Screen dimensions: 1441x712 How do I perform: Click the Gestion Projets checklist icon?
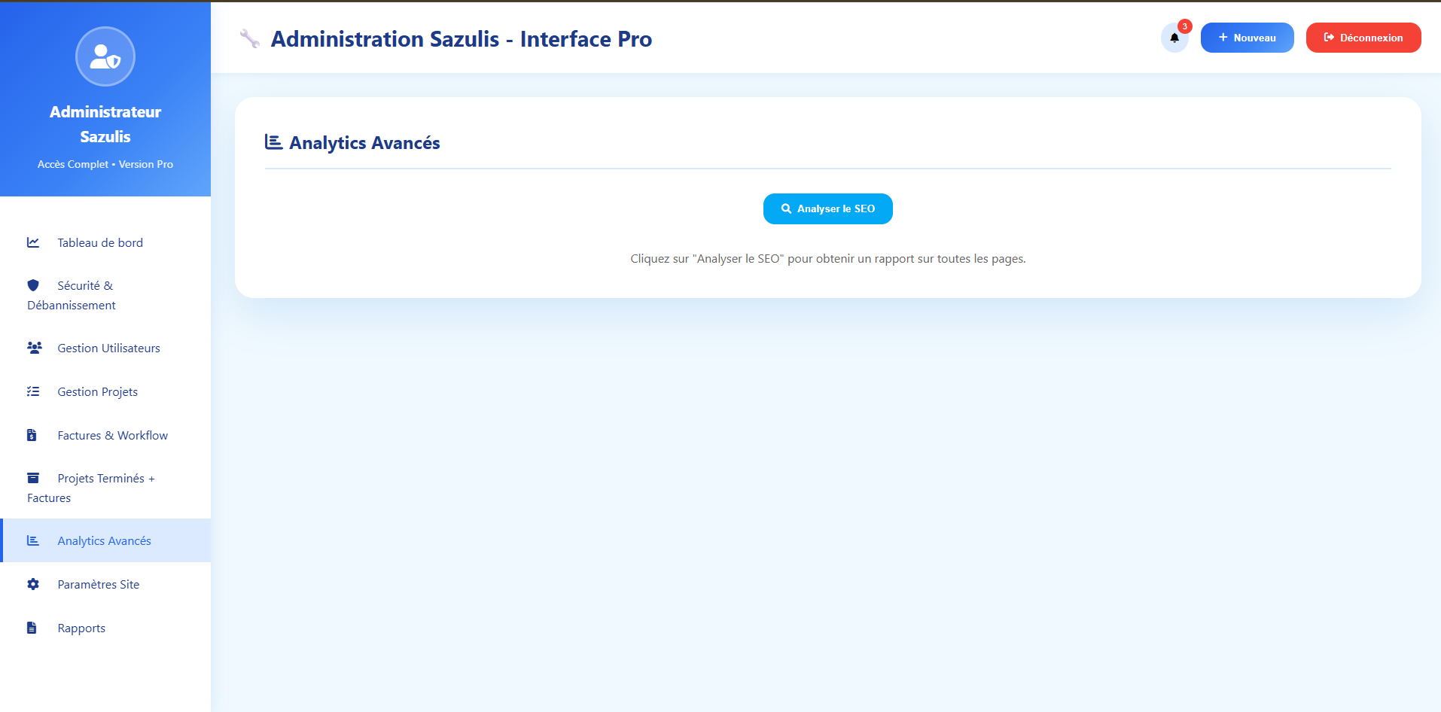[33, 391]
